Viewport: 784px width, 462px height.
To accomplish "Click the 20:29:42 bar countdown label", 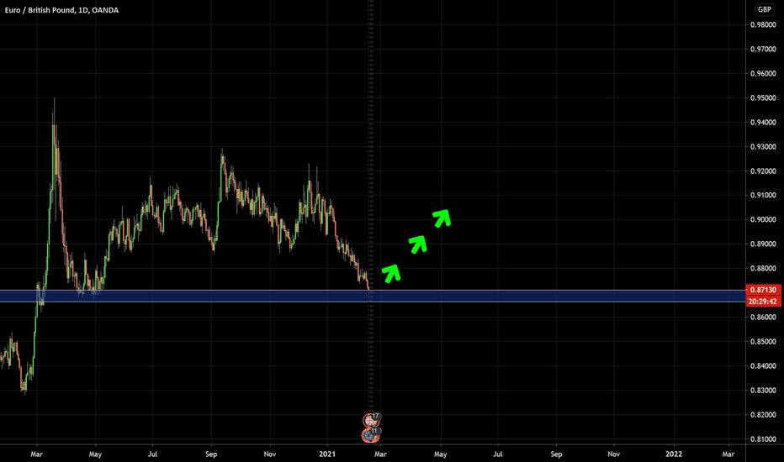I will (763, 302).
